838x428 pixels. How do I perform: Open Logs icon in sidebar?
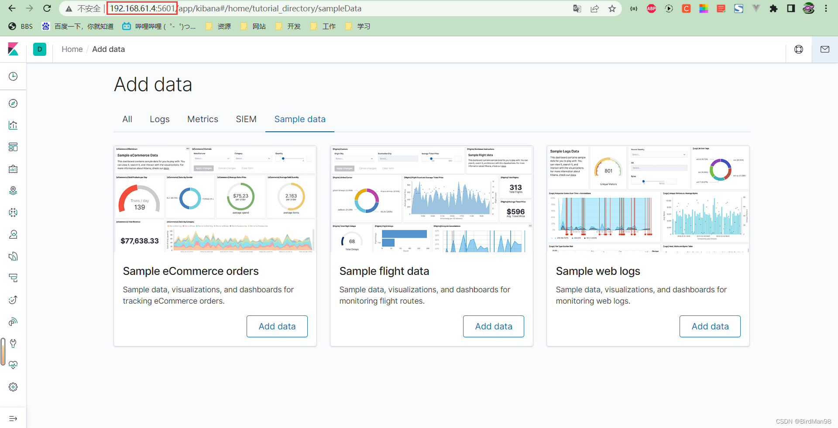click(13, 256)
